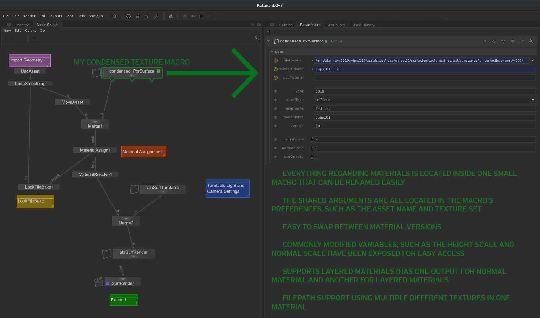Click the recycle flush caches icon
This screenshot has height=318, width=540.
(x=129, y=16)
